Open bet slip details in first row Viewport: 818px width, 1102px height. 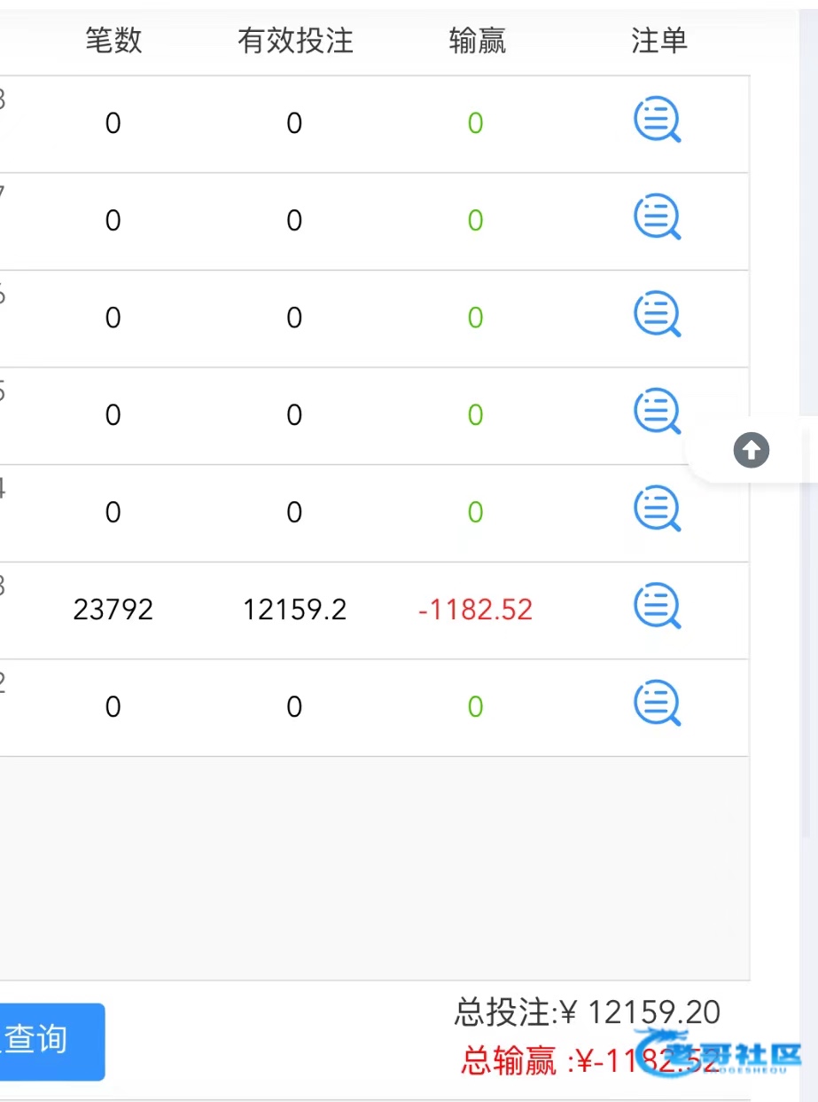(x=657, y=120)
